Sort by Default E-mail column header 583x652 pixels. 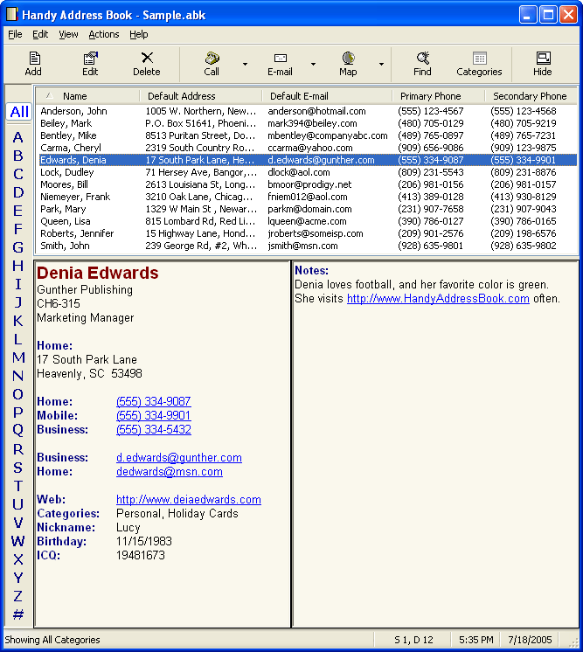pyautogui.click(x=327, y=96)
